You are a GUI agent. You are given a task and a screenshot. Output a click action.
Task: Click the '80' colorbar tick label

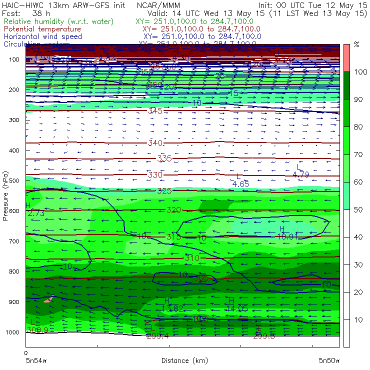click(x=358, y=127)
